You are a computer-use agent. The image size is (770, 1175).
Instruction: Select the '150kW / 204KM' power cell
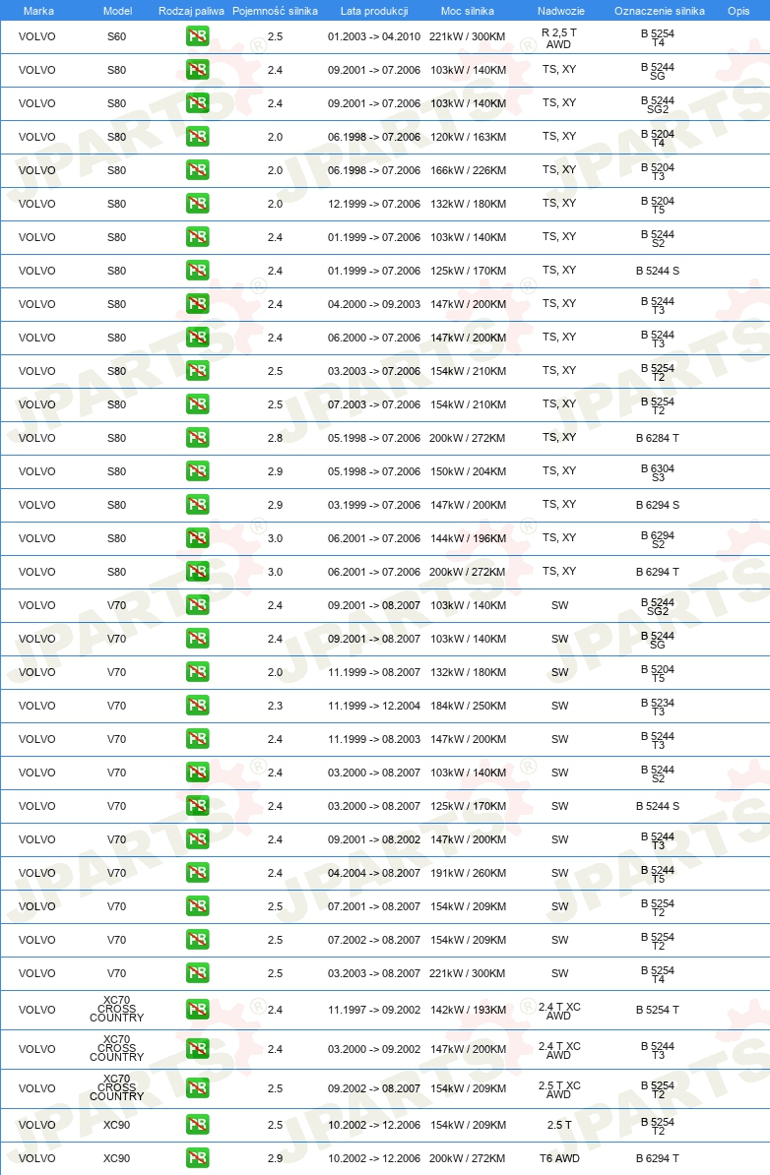coord(468,471)
